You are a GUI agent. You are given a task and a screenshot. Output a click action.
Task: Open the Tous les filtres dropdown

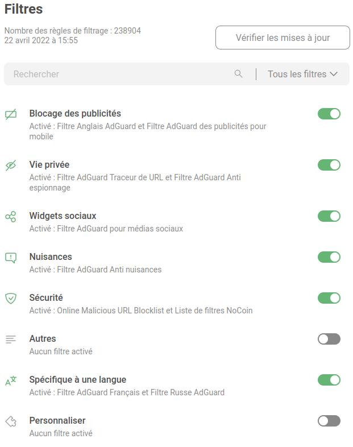(302, 74)
